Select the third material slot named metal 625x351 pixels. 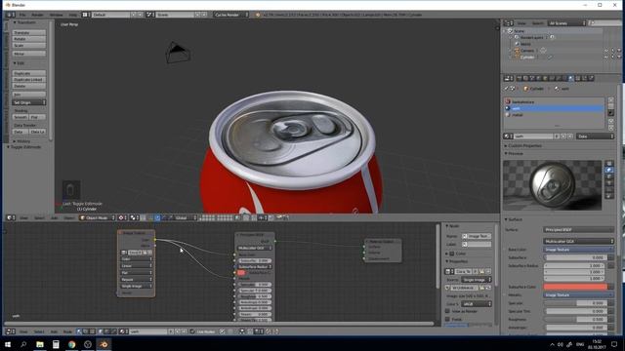[x=554, y=115]
